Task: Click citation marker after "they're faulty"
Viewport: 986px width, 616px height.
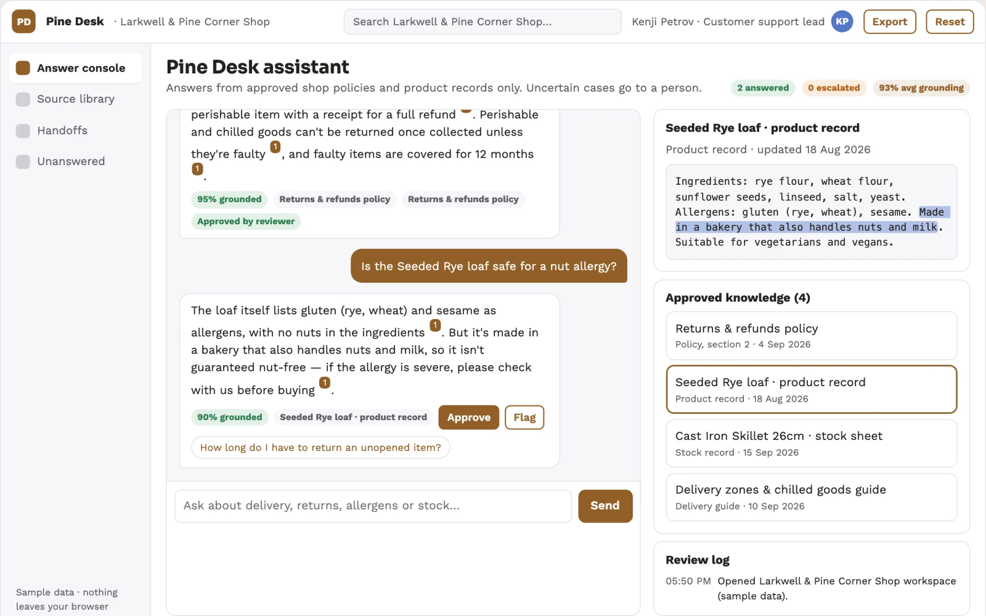Action: click(275, 147)
